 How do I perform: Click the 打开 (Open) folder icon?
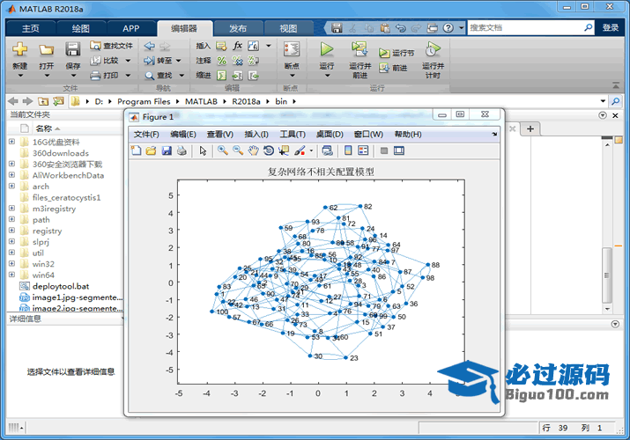point(46,50)
